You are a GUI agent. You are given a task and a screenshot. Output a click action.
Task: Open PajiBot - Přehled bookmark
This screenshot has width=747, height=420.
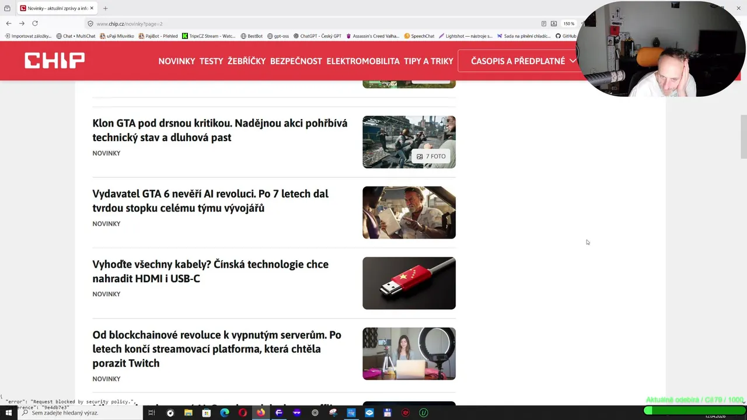158,36
